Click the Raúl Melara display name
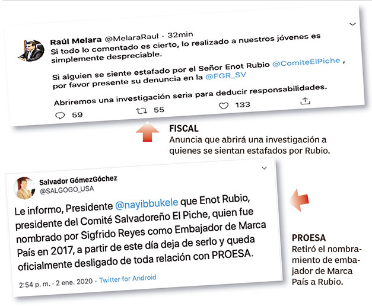Screen dimensions: 372x306 coord(76,41)
